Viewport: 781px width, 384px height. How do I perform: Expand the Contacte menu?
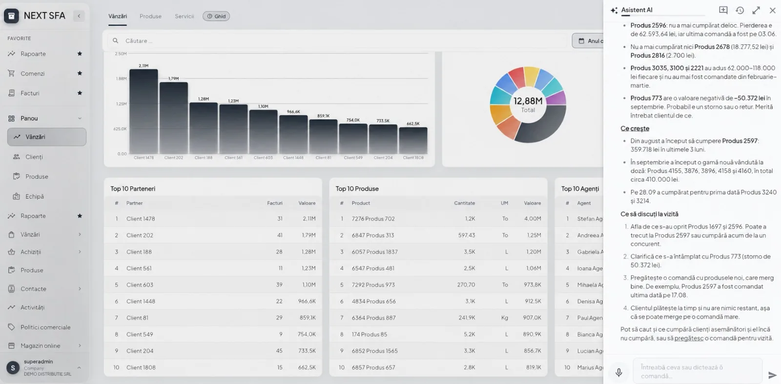tap(80, 289)
